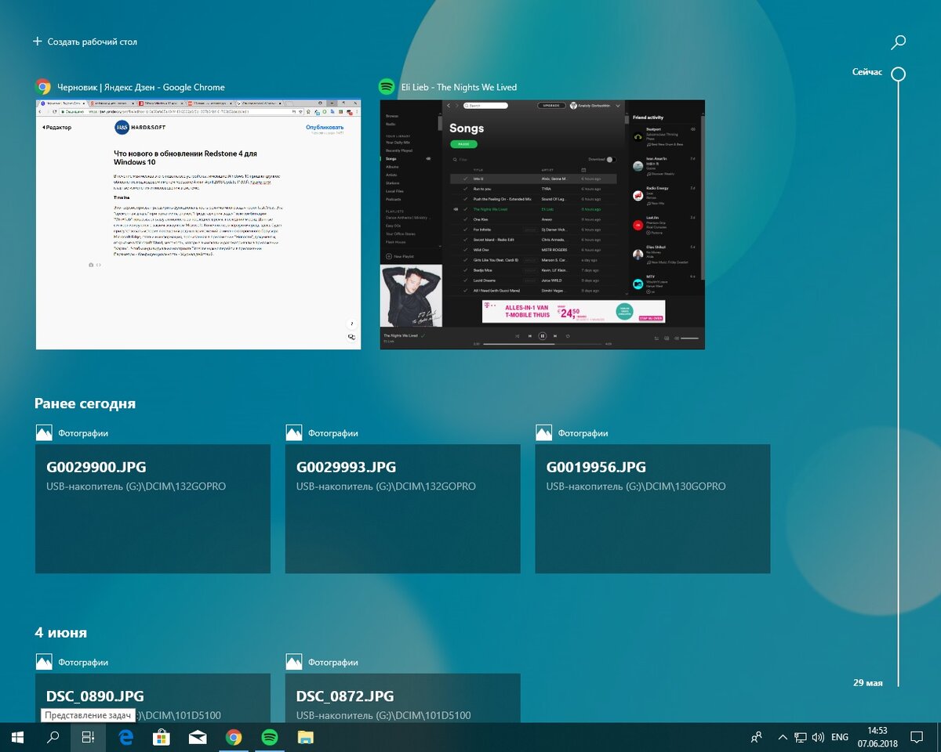Open the ENG language selector on the taskbar

(x=839, y=737)
